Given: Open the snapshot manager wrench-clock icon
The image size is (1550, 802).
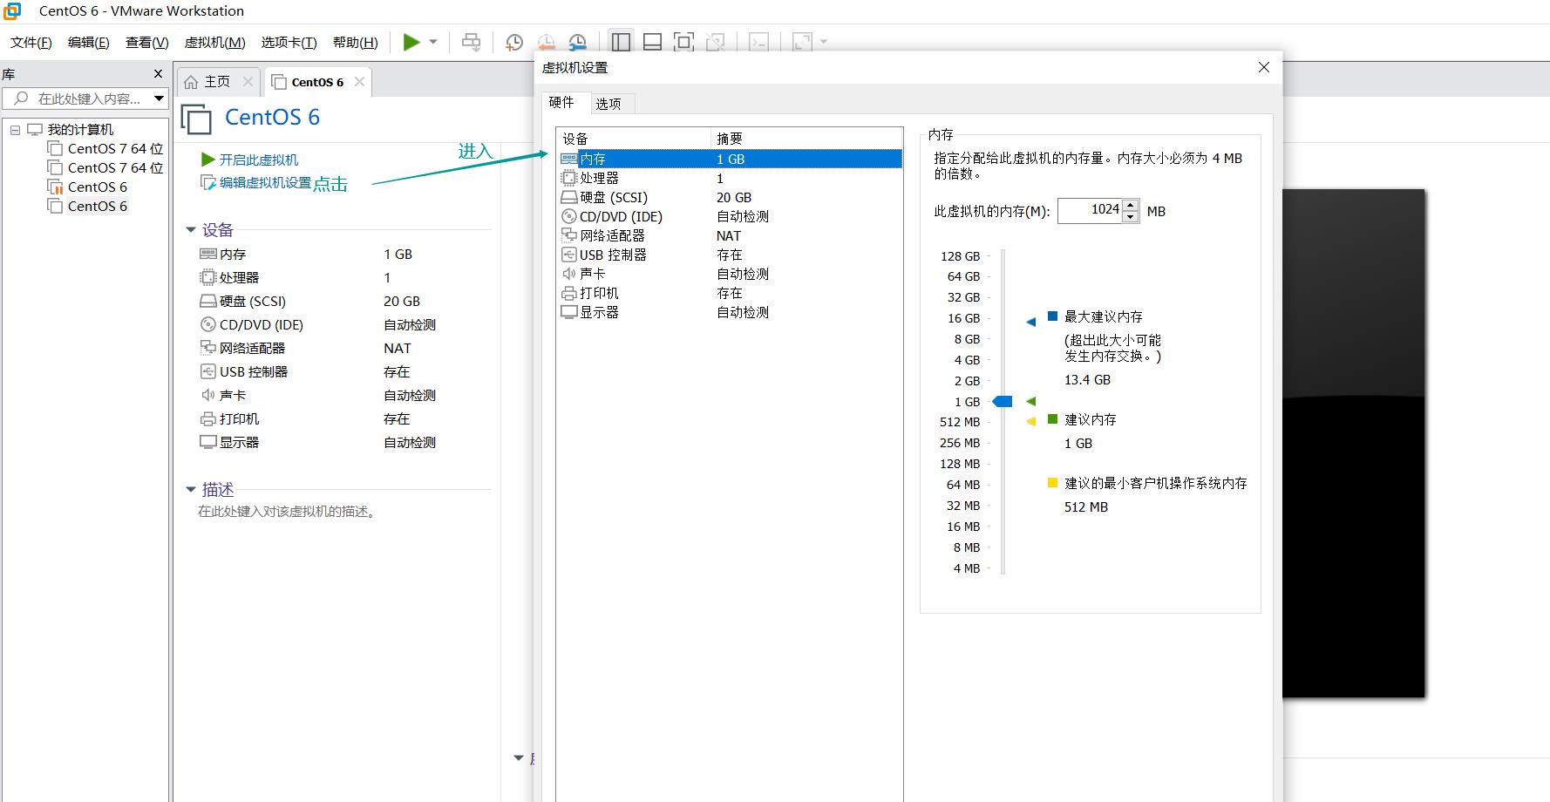Looking at the screenshot, I should pyautogui.click(x=577, y=42).
